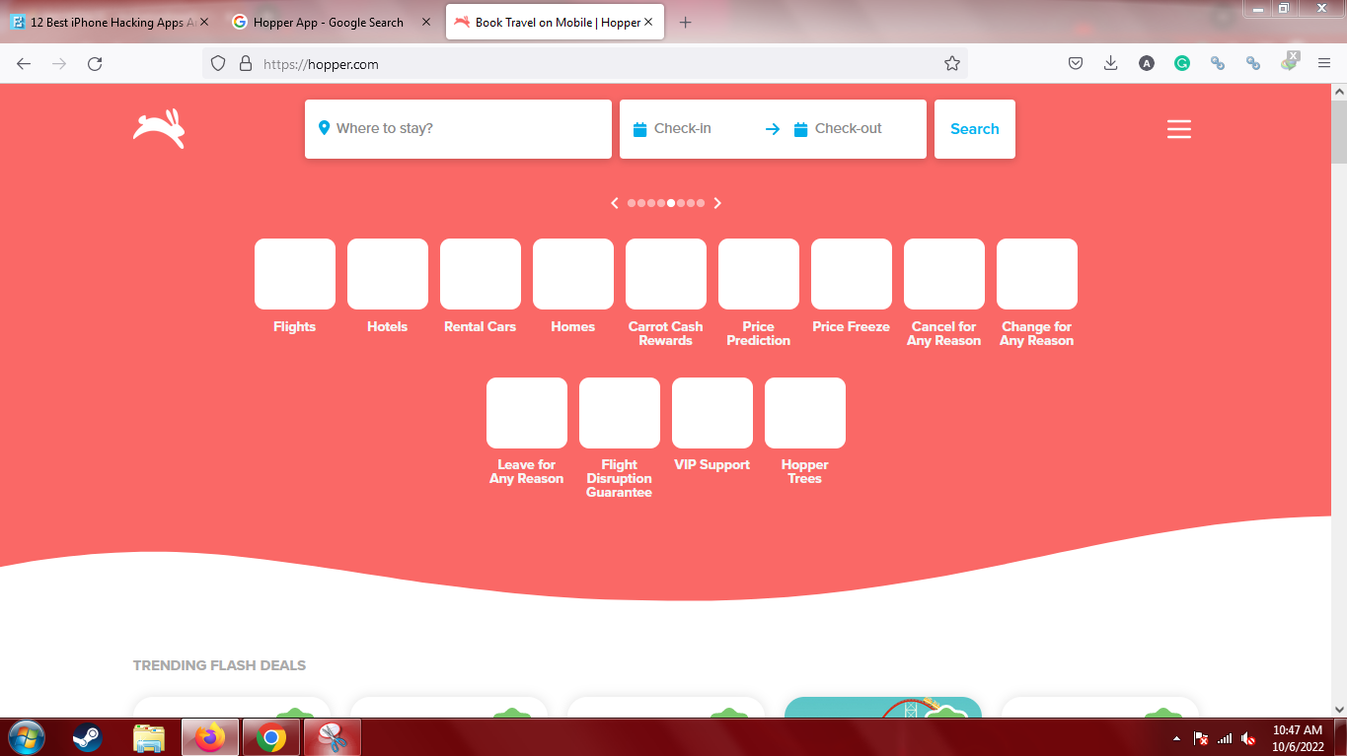This screenshot has height=756, width=1347.
Task: Click the Homes label text
Action: (x=573, y=327)
